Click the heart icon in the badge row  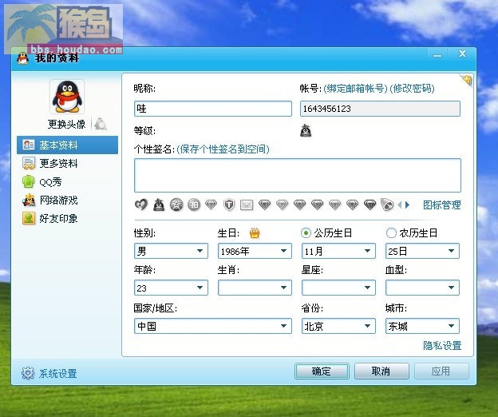[141, 205]
